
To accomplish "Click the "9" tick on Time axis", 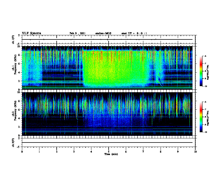I will click(x=178, y=152).
